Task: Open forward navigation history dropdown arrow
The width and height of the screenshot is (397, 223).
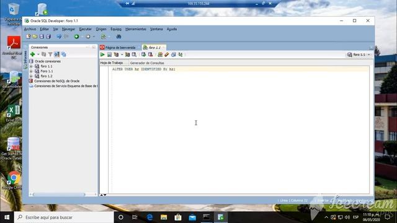Action: 94,37
